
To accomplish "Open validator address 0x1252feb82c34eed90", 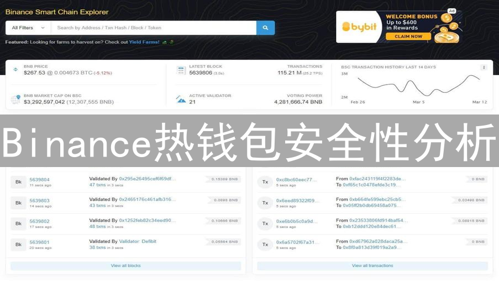I will [148, 221].
